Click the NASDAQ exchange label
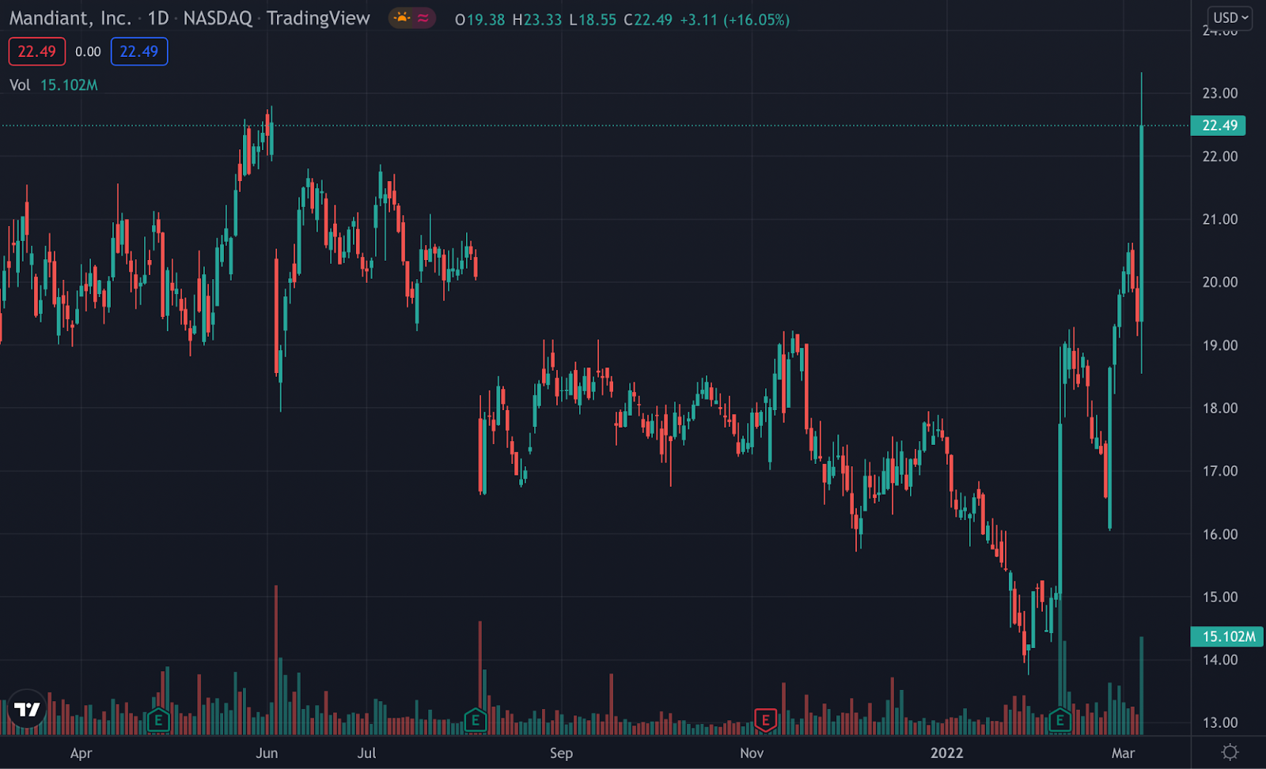Screen dimensions: 1266x769 click(x=218, y=18)
